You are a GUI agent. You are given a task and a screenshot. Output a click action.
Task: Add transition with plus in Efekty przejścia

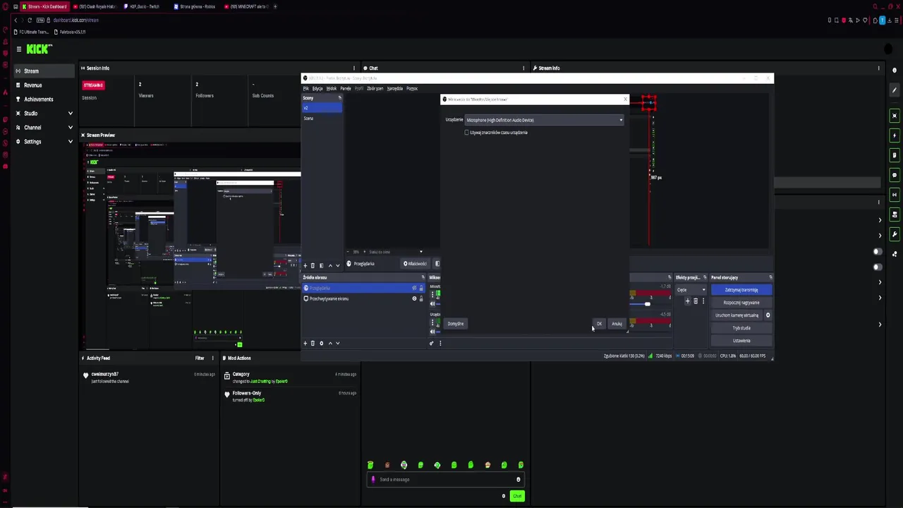point(688,301)
